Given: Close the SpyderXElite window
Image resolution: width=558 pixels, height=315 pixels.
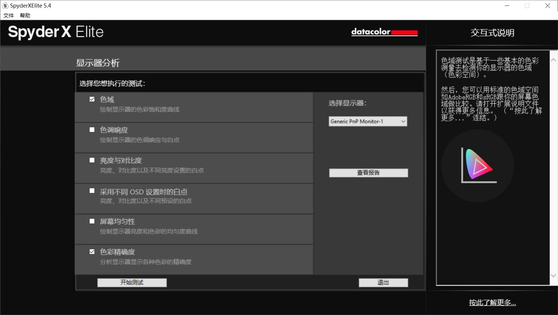Looking at the screenshot, I should (x=548, y=6).
